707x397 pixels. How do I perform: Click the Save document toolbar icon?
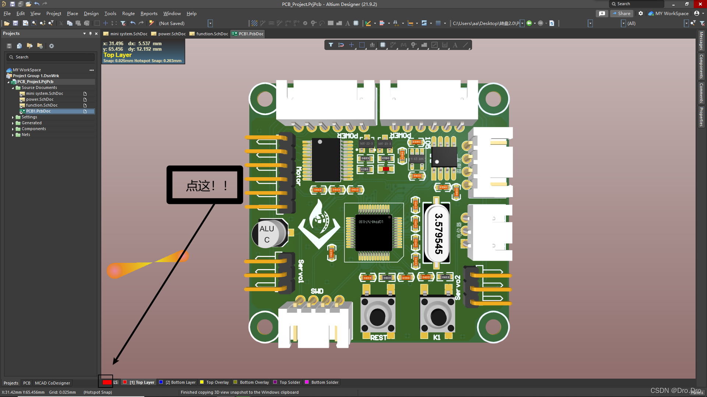(15, 23)
